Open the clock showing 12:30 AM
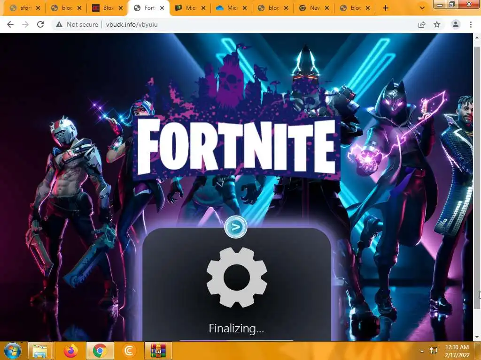This screenshot has height=360, width=481. coord(457,351)
